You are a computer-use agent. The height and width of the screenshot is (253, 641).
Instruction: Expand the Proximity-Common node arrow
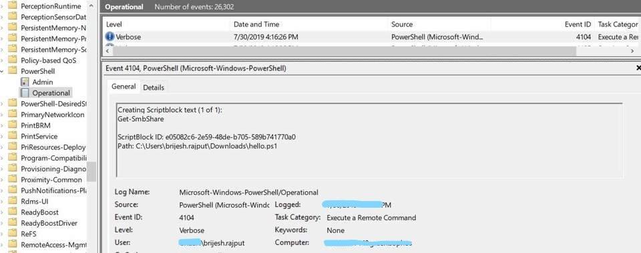pyautogui.click(x=3, y=180)
